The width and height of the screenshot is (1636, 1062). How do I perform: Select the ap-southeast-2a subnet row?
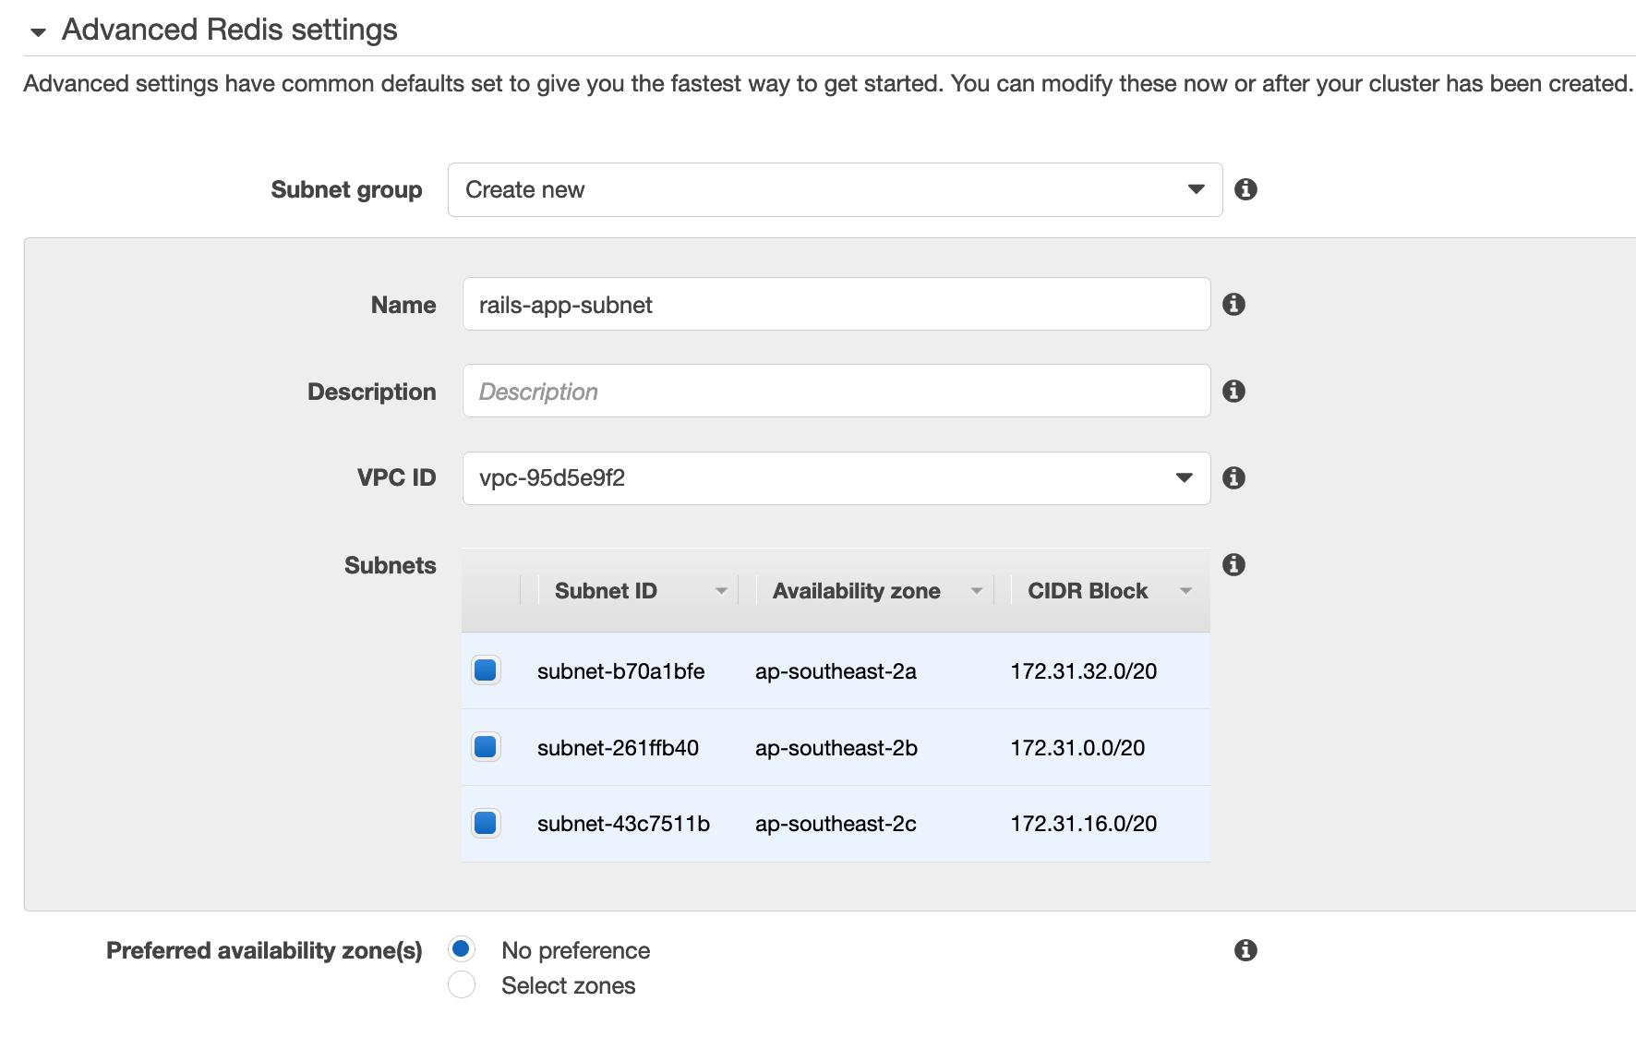pos(836,670)
